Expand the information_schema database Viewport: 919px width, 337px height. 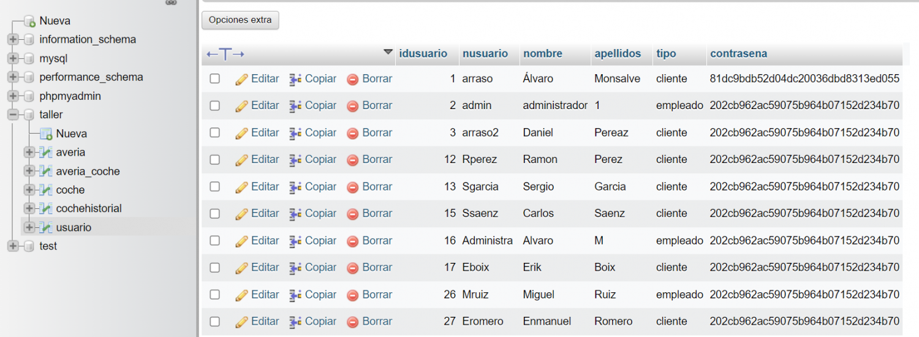13,40
